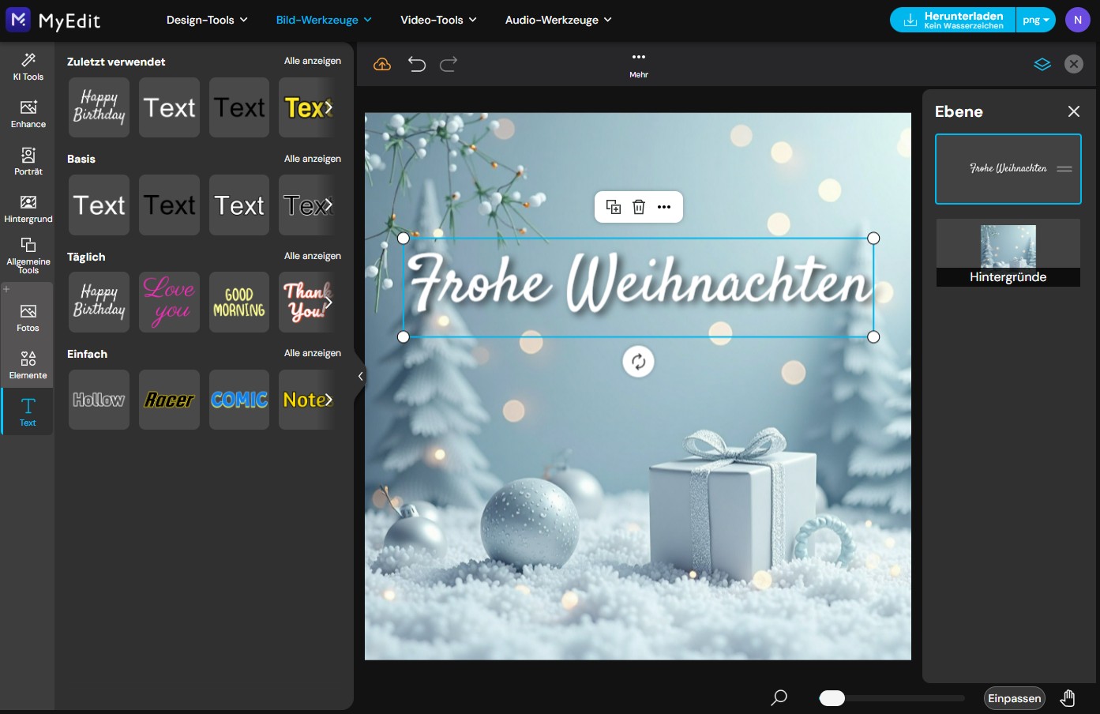Adjust the zoom level slider
This screenshot has height=714, width=1100.
832,697
